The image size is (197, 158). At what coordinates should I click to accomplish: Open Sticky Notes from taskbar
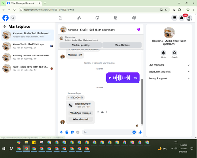34,142
